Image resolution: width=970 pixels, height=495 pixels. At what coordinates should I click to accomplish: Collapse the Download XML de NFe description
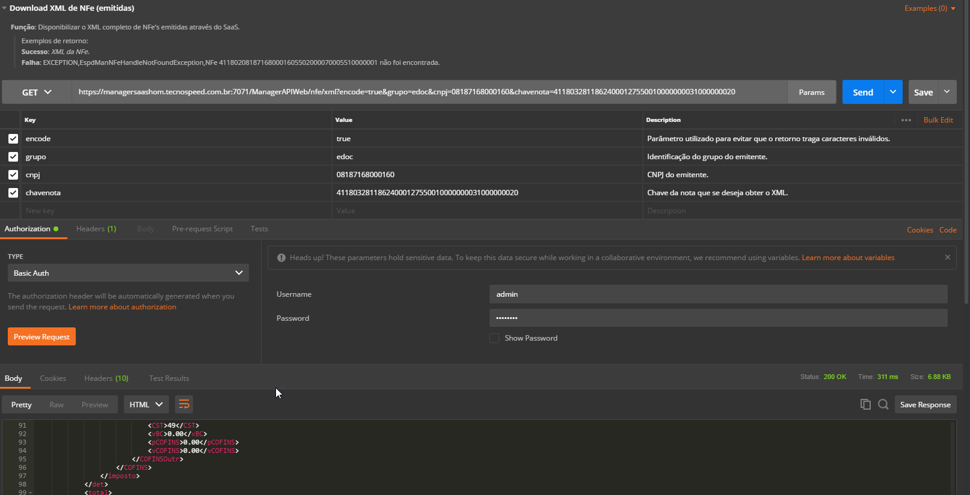[x=5, y=8]
